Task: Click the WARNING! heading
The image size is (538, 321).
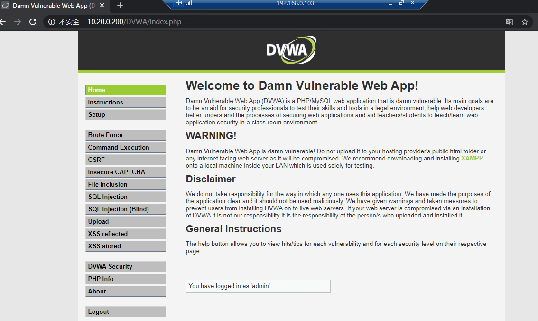Action: [211, 136]
